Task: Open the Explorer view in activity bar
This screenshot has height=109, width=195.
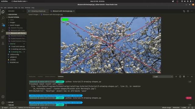Action: pyautogui.click(x=3, y=12)
